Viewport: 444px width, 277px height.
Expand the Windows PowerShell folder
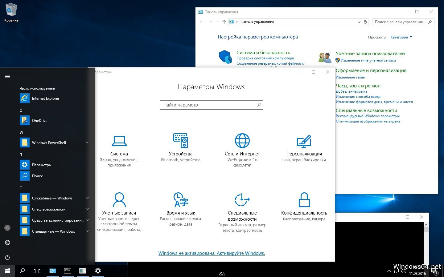pyautogui.click(x=87, y=143)
